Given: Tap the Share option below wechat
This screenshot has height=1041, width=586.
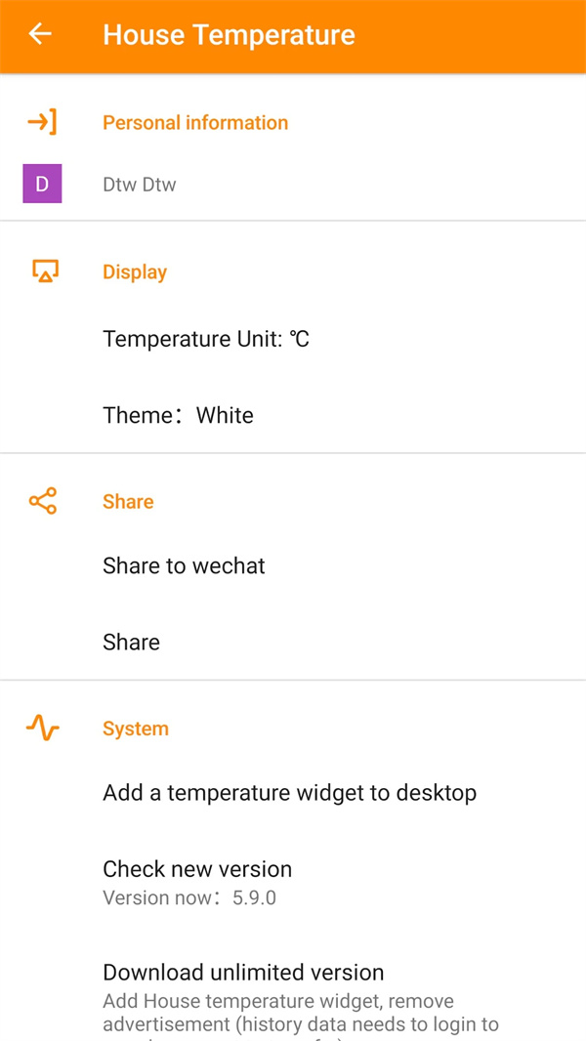Looking at the screenshot, I should pyautogui.click(x=131, y=643).
